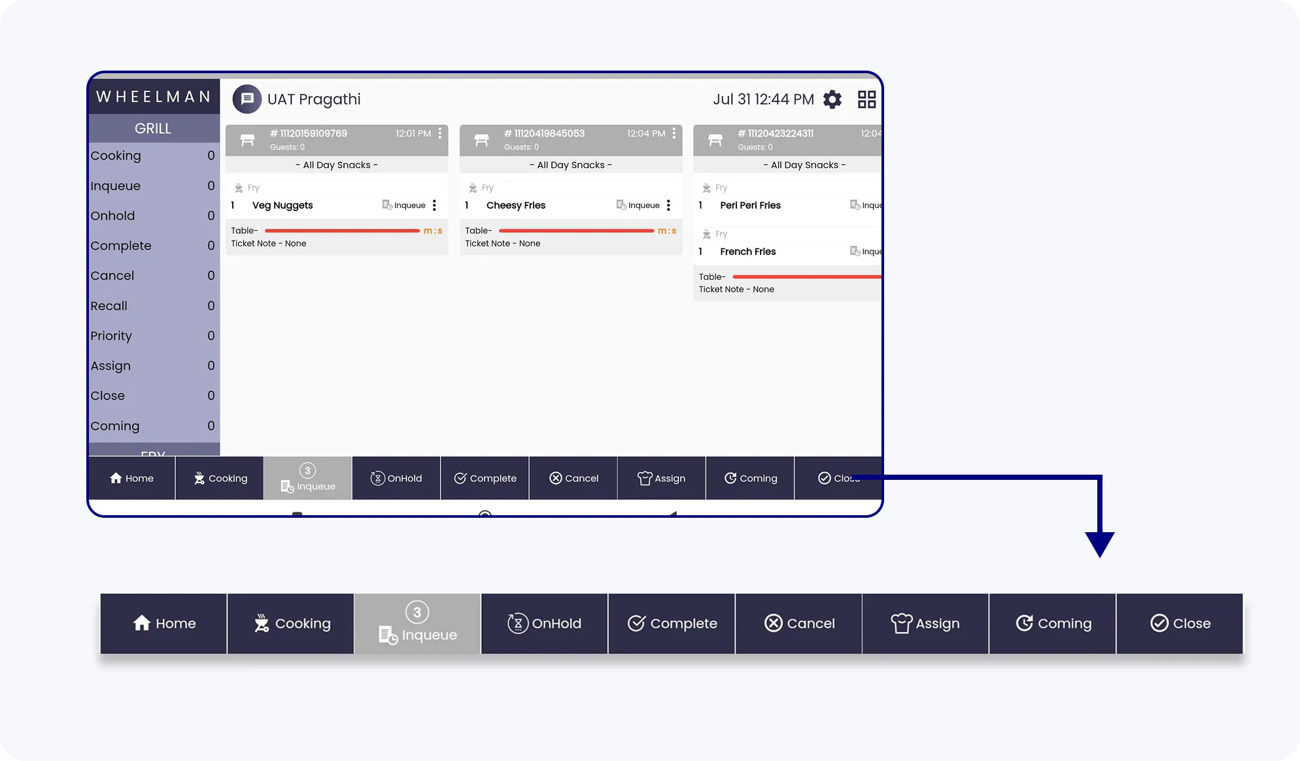Open options menu for Cheesy Fries item

[x=668, y=205]
